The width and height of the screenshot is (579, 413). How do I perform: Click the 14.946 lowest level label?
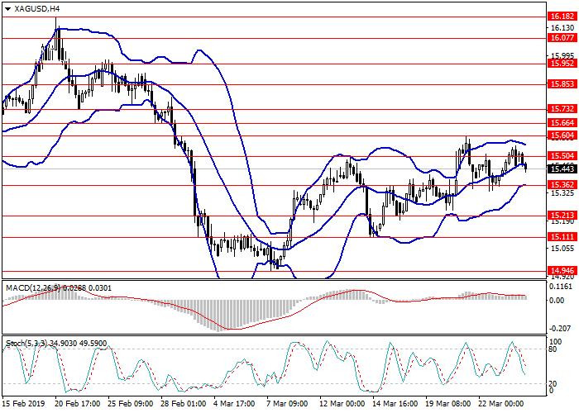tap(562, 270)
